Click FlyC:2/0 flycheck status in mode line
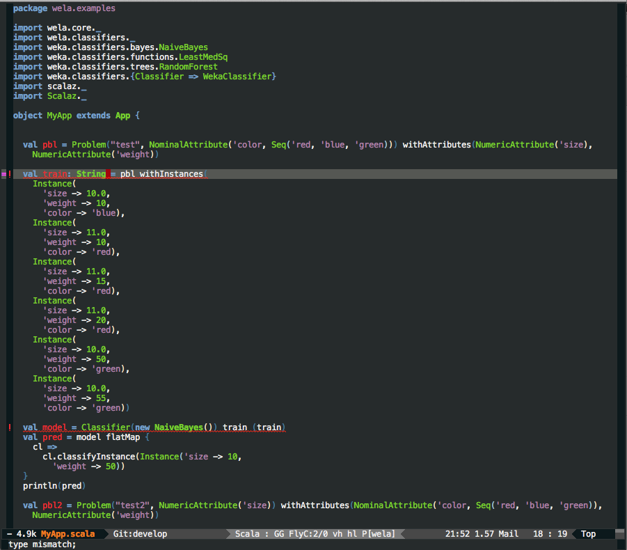The height and width of the screenshot is (550, 627). 308,534
